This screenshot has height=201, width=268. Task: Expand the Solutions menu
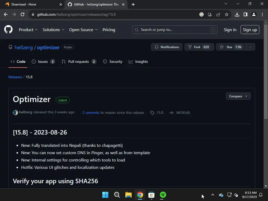coord(53,30)
